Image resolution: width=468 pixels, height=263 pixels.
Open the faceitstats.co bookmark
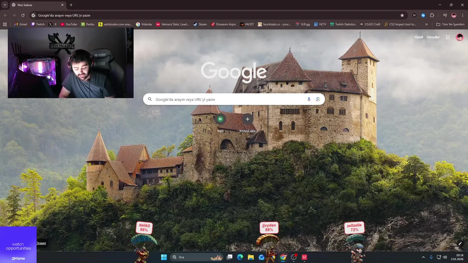pyautogui.click(x=275, y=24)
